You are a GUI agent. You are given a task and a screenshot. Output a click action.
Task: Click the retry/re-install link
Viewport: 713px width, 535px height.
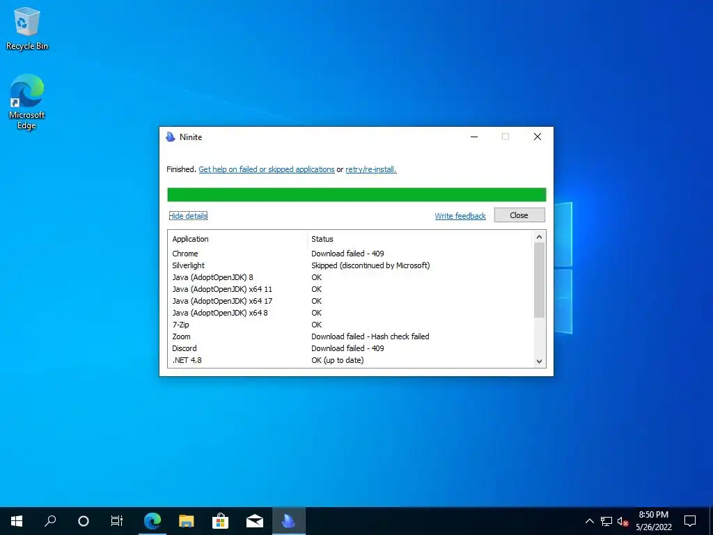370,169
